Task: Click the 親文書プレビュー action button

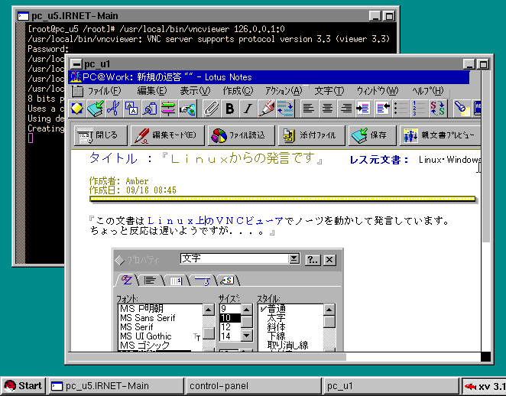Action: [440, 135]
